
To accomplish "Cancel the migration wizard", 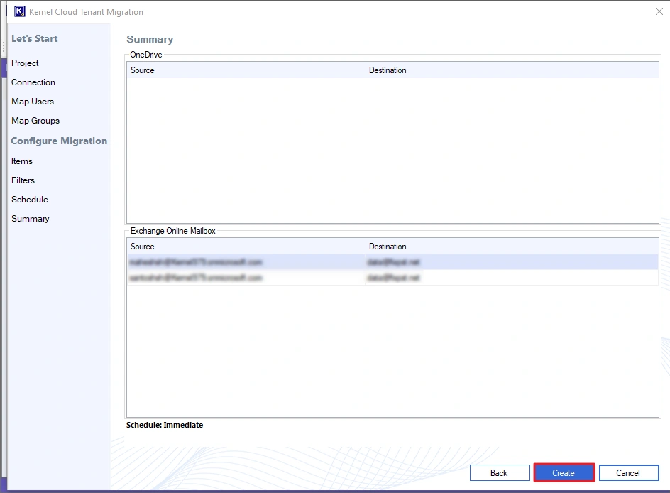I will pyautogui.click(x=629, y=472).
